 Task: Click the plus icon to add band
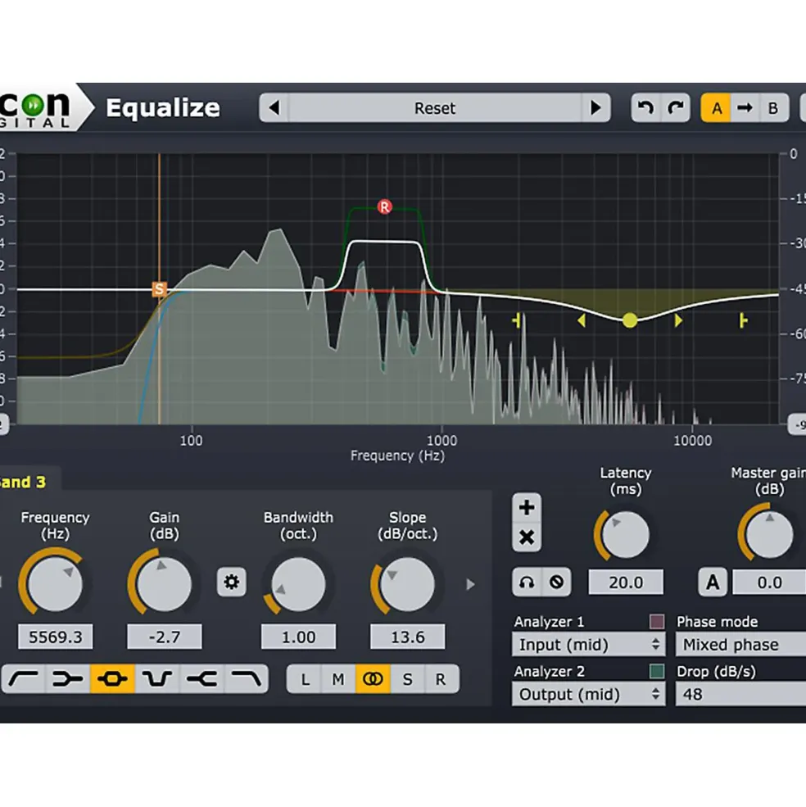tap(527, 508)
